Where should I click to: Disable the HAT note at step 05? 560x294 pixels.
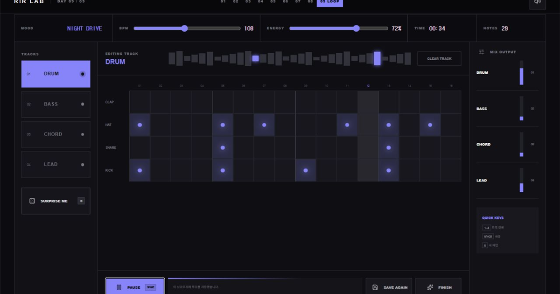pos(223,125)
